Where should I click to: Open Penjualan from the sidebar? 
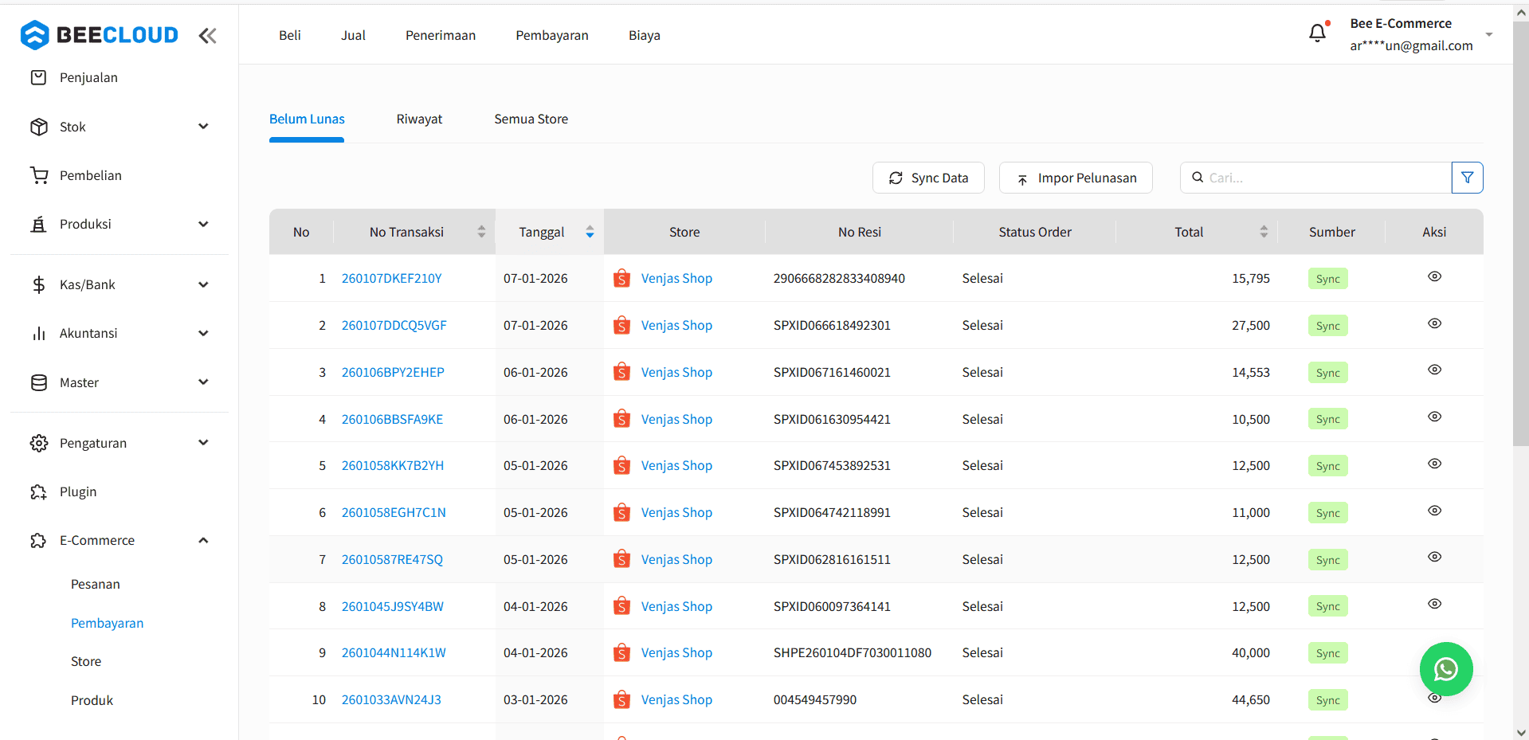click(x=88, y=77)
